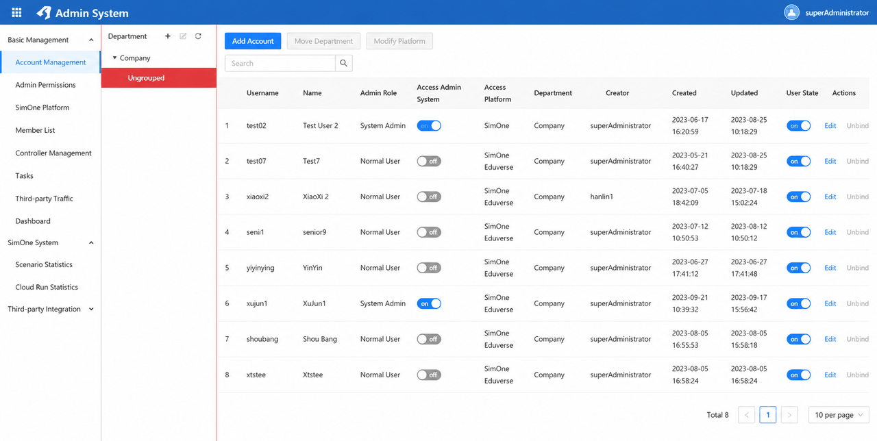Switch off User State for xujun1
Screen dimensions: 877x441
coord(799,303)
